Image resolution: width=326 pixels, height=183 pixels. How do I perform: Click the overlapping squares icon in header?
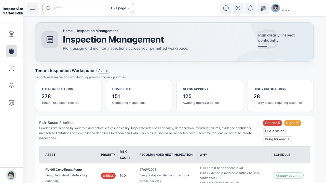[263, 8]
